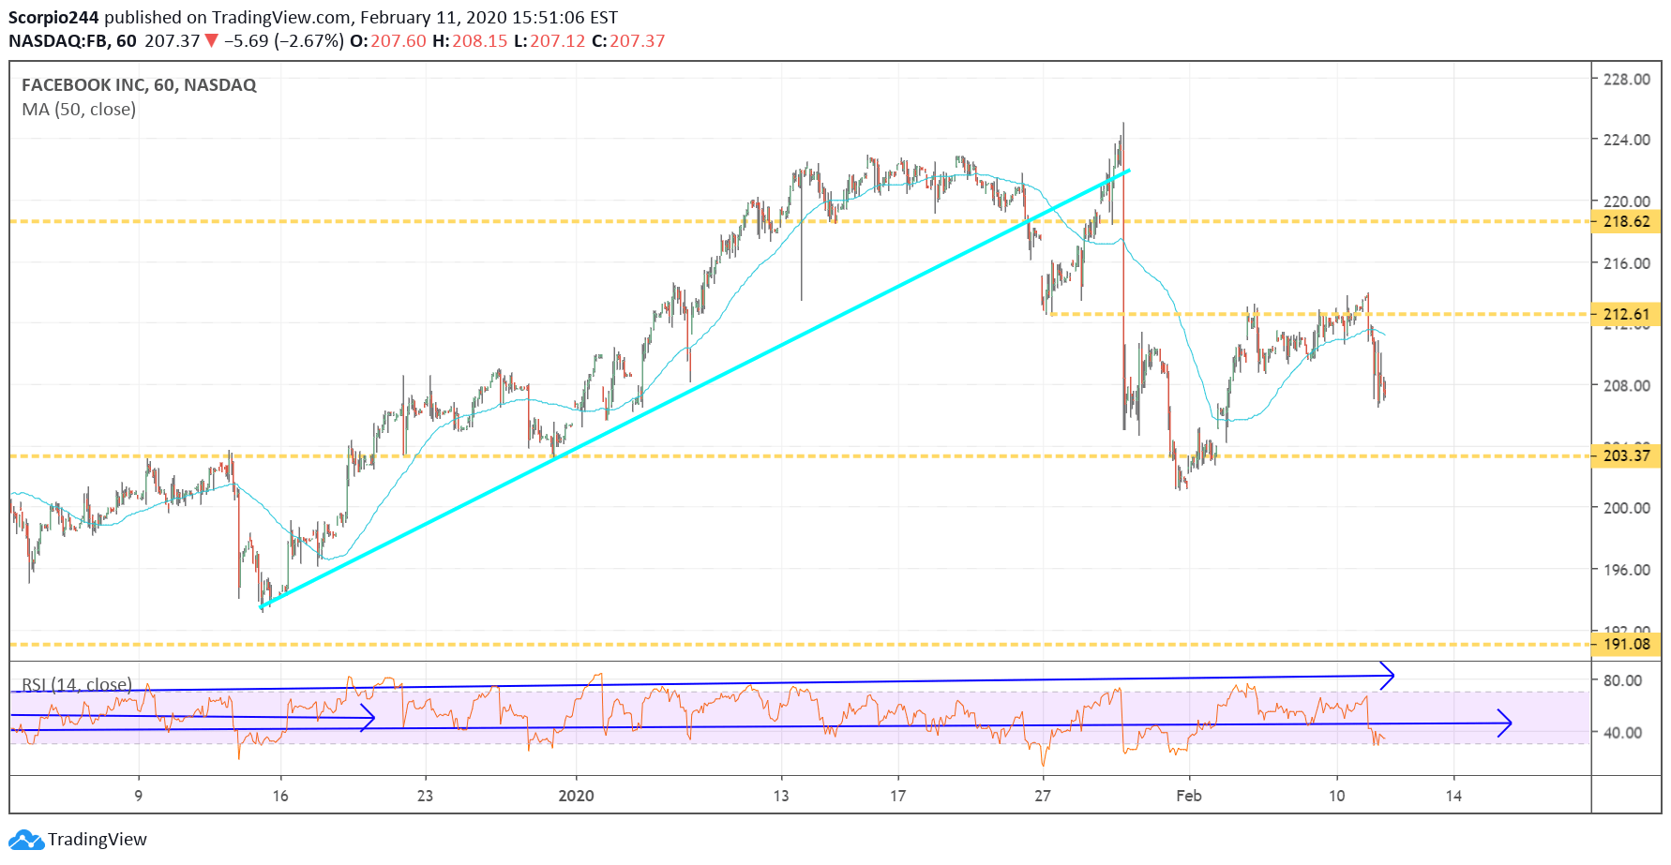Click the close value 207.37 after C:
Screen dimensions: 1671x865
click(x=638, y=41)
